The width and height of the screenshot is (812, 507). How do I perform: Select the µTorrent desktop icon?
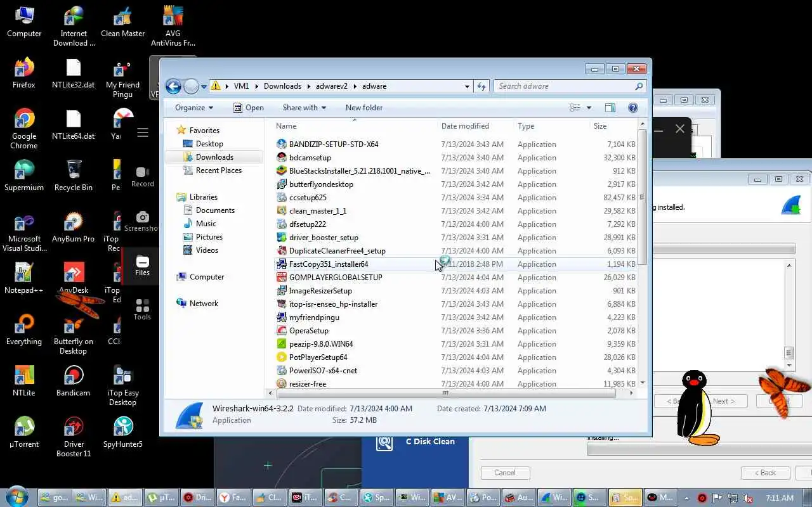(x=24, y=432)
